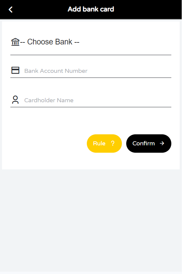
Task: Click the cardholder person icon
Action: (x=15, y=100)
